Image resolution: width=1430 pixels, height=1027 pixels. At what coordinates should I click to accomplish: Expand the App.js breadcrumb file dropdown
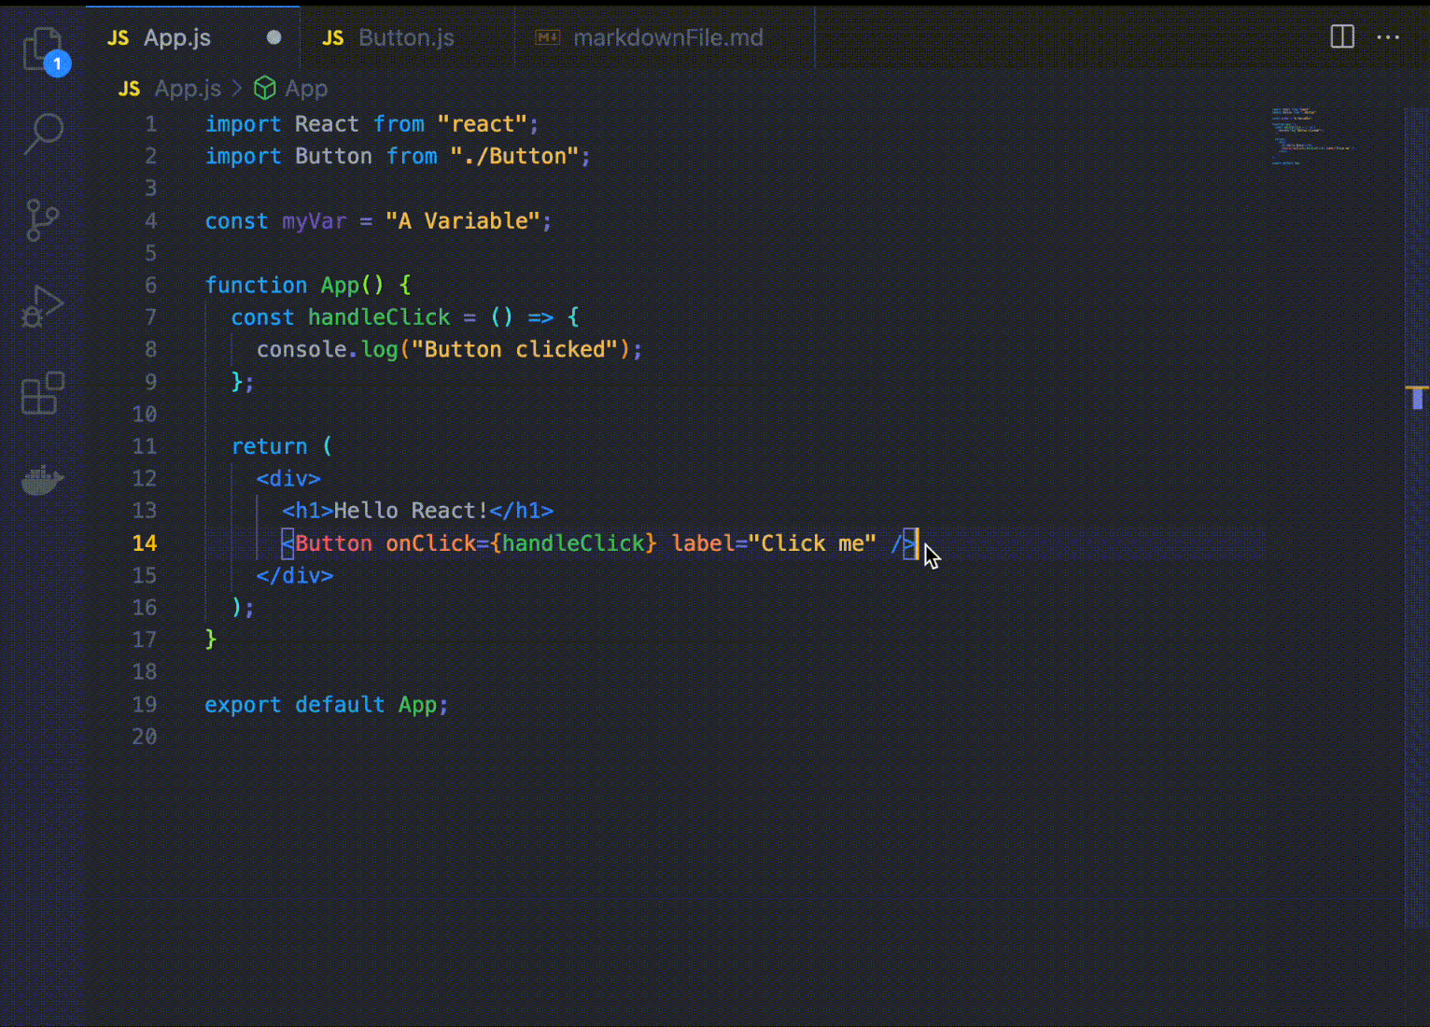click(187, 89)
